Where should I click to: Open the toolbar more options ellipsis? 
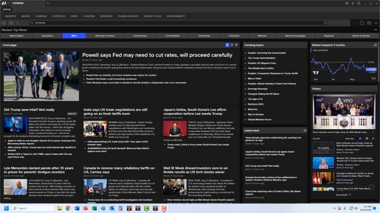[x=376, y=22]
